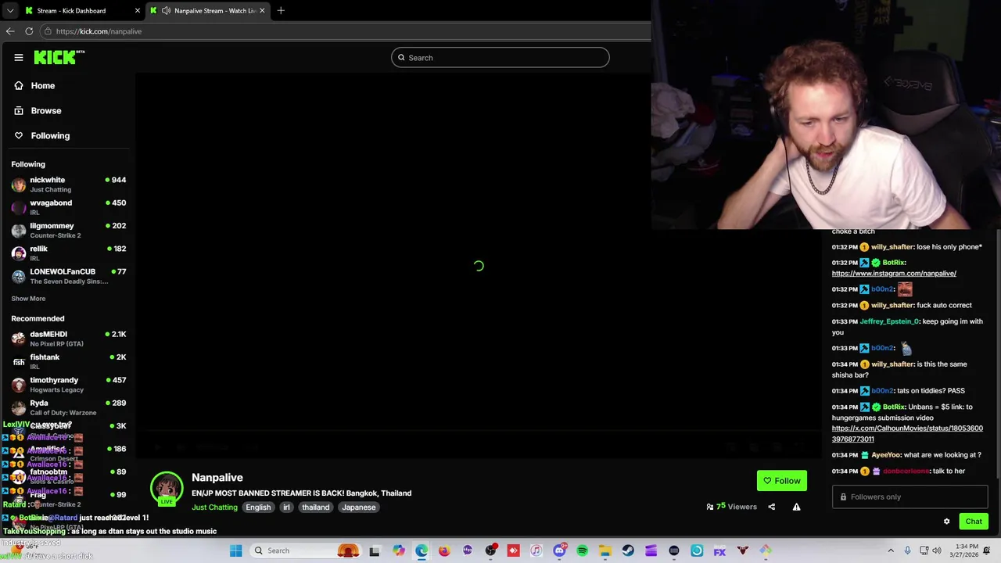1001x563 pixels.
Task: Open Firefox from taskbar
Action: click(x=444, y=550)
